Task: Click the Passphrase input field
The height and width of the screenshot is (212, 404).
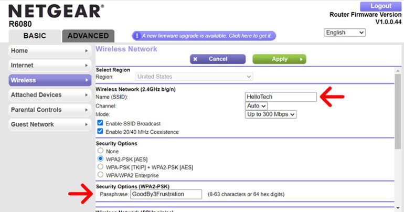Action: [x=165, y=194]
